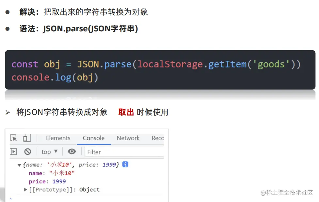Click the line 解决：把取出来的字符串转换为对象
Image resolution: width=319 pixels, height=202 pixels.
[84, 12]
